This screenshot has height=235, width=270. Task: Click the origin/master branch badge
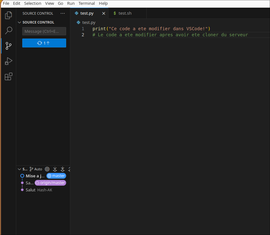pyautogui.click(x=50, y=183)
